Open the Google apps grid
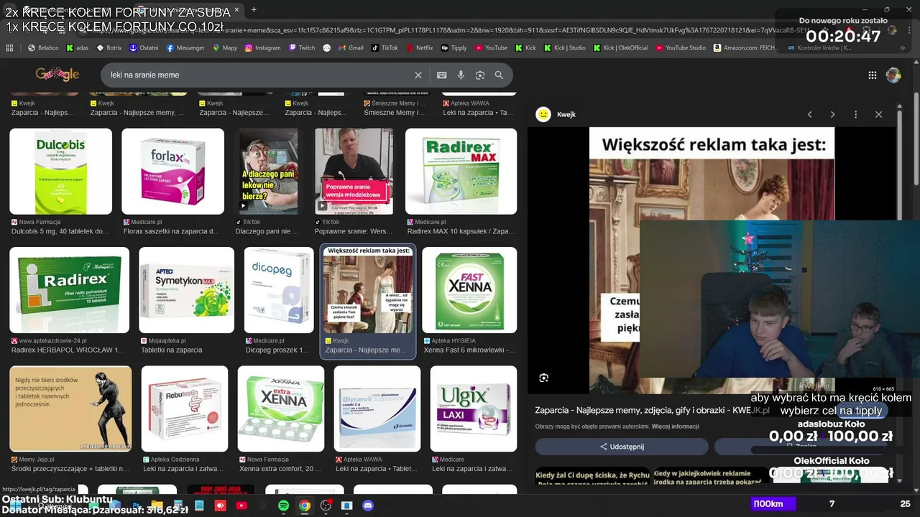Viewport: 920px width, 517px height. (x=872, y=75)
